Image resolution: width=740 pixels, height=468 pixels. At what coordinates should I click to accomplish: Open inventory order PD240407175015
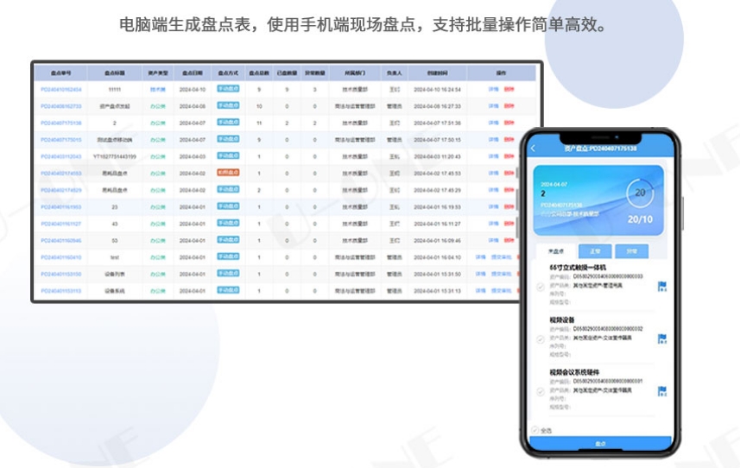coord(61,140)
